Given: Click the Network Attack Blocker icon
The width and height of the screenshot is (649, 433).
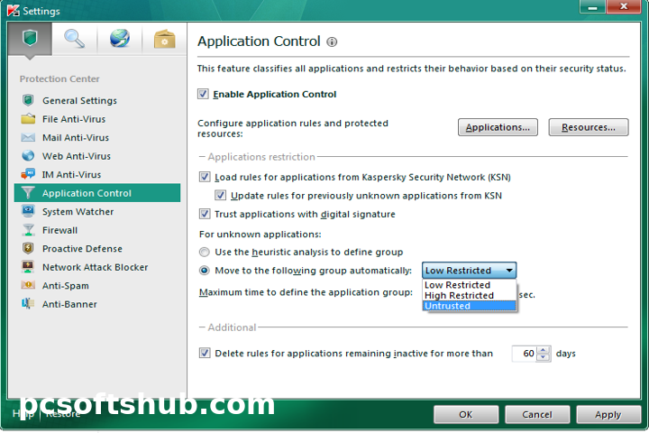Looking at the screenshot, I should click(28, 267).
